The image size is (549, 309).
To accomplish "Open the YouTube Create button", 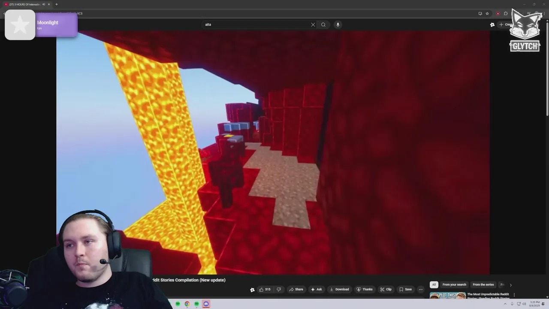I will click(x=506, y=24).
